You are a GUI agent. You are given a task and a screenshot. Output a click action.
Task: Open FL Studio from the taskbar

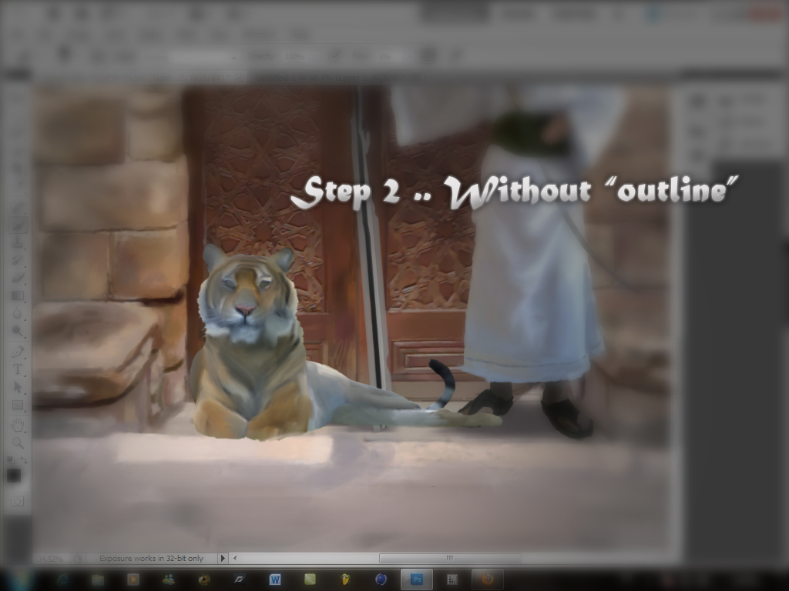(346, 579)
